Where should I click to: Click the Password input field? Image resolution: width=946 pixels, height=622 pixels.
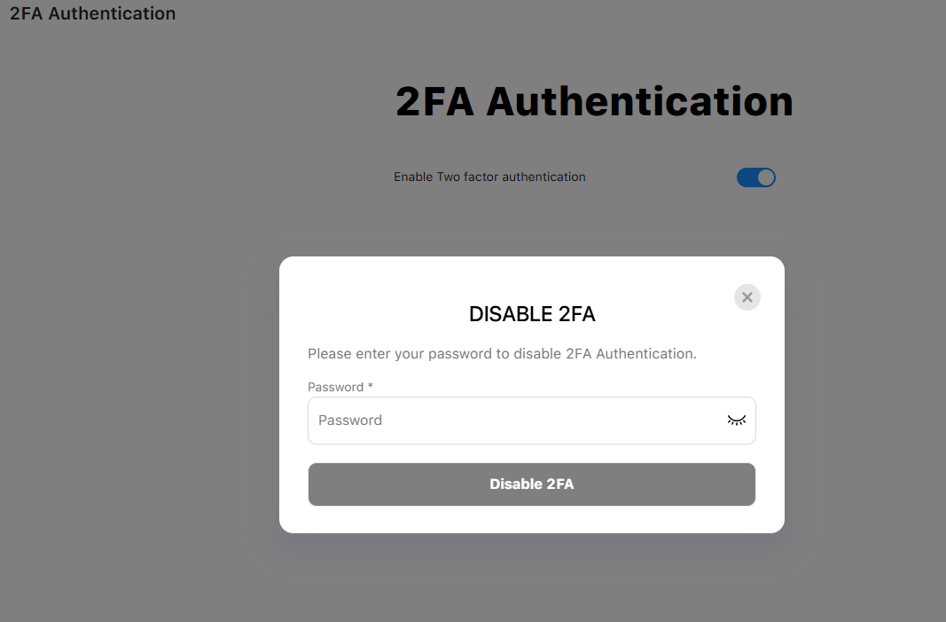coord(514,421)
